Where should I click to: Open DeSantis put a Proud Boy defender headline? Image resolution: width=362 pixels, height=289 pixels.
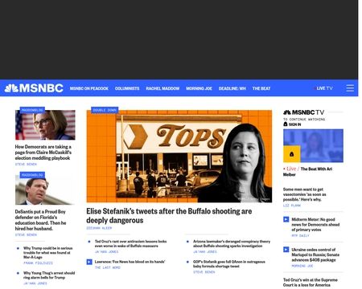[x=40, y=220]
